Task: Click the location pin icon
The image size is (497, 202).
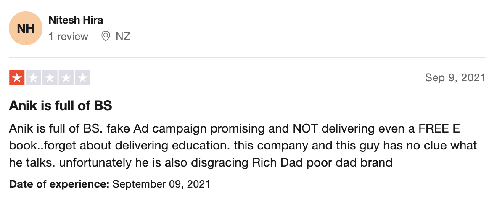Action: point(106,36)
